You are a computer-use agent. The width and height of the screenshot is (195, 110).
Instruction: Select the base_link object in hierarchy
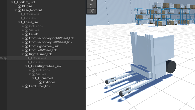32,22
